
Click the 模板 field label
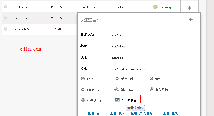tap(84, 68)
